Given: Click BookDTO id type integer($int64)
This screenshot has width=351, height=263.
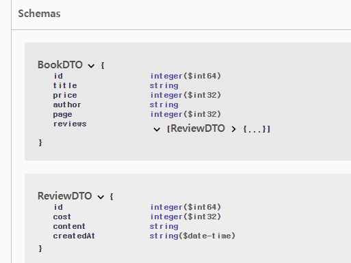Looking at the screenshot, I should click(x=185, y=76).
